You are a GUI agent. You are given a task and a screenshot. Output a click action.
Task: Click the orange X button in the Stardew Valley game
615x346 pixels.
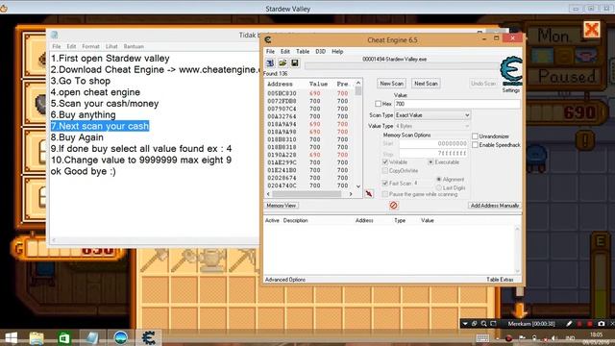tap(592, 30)
